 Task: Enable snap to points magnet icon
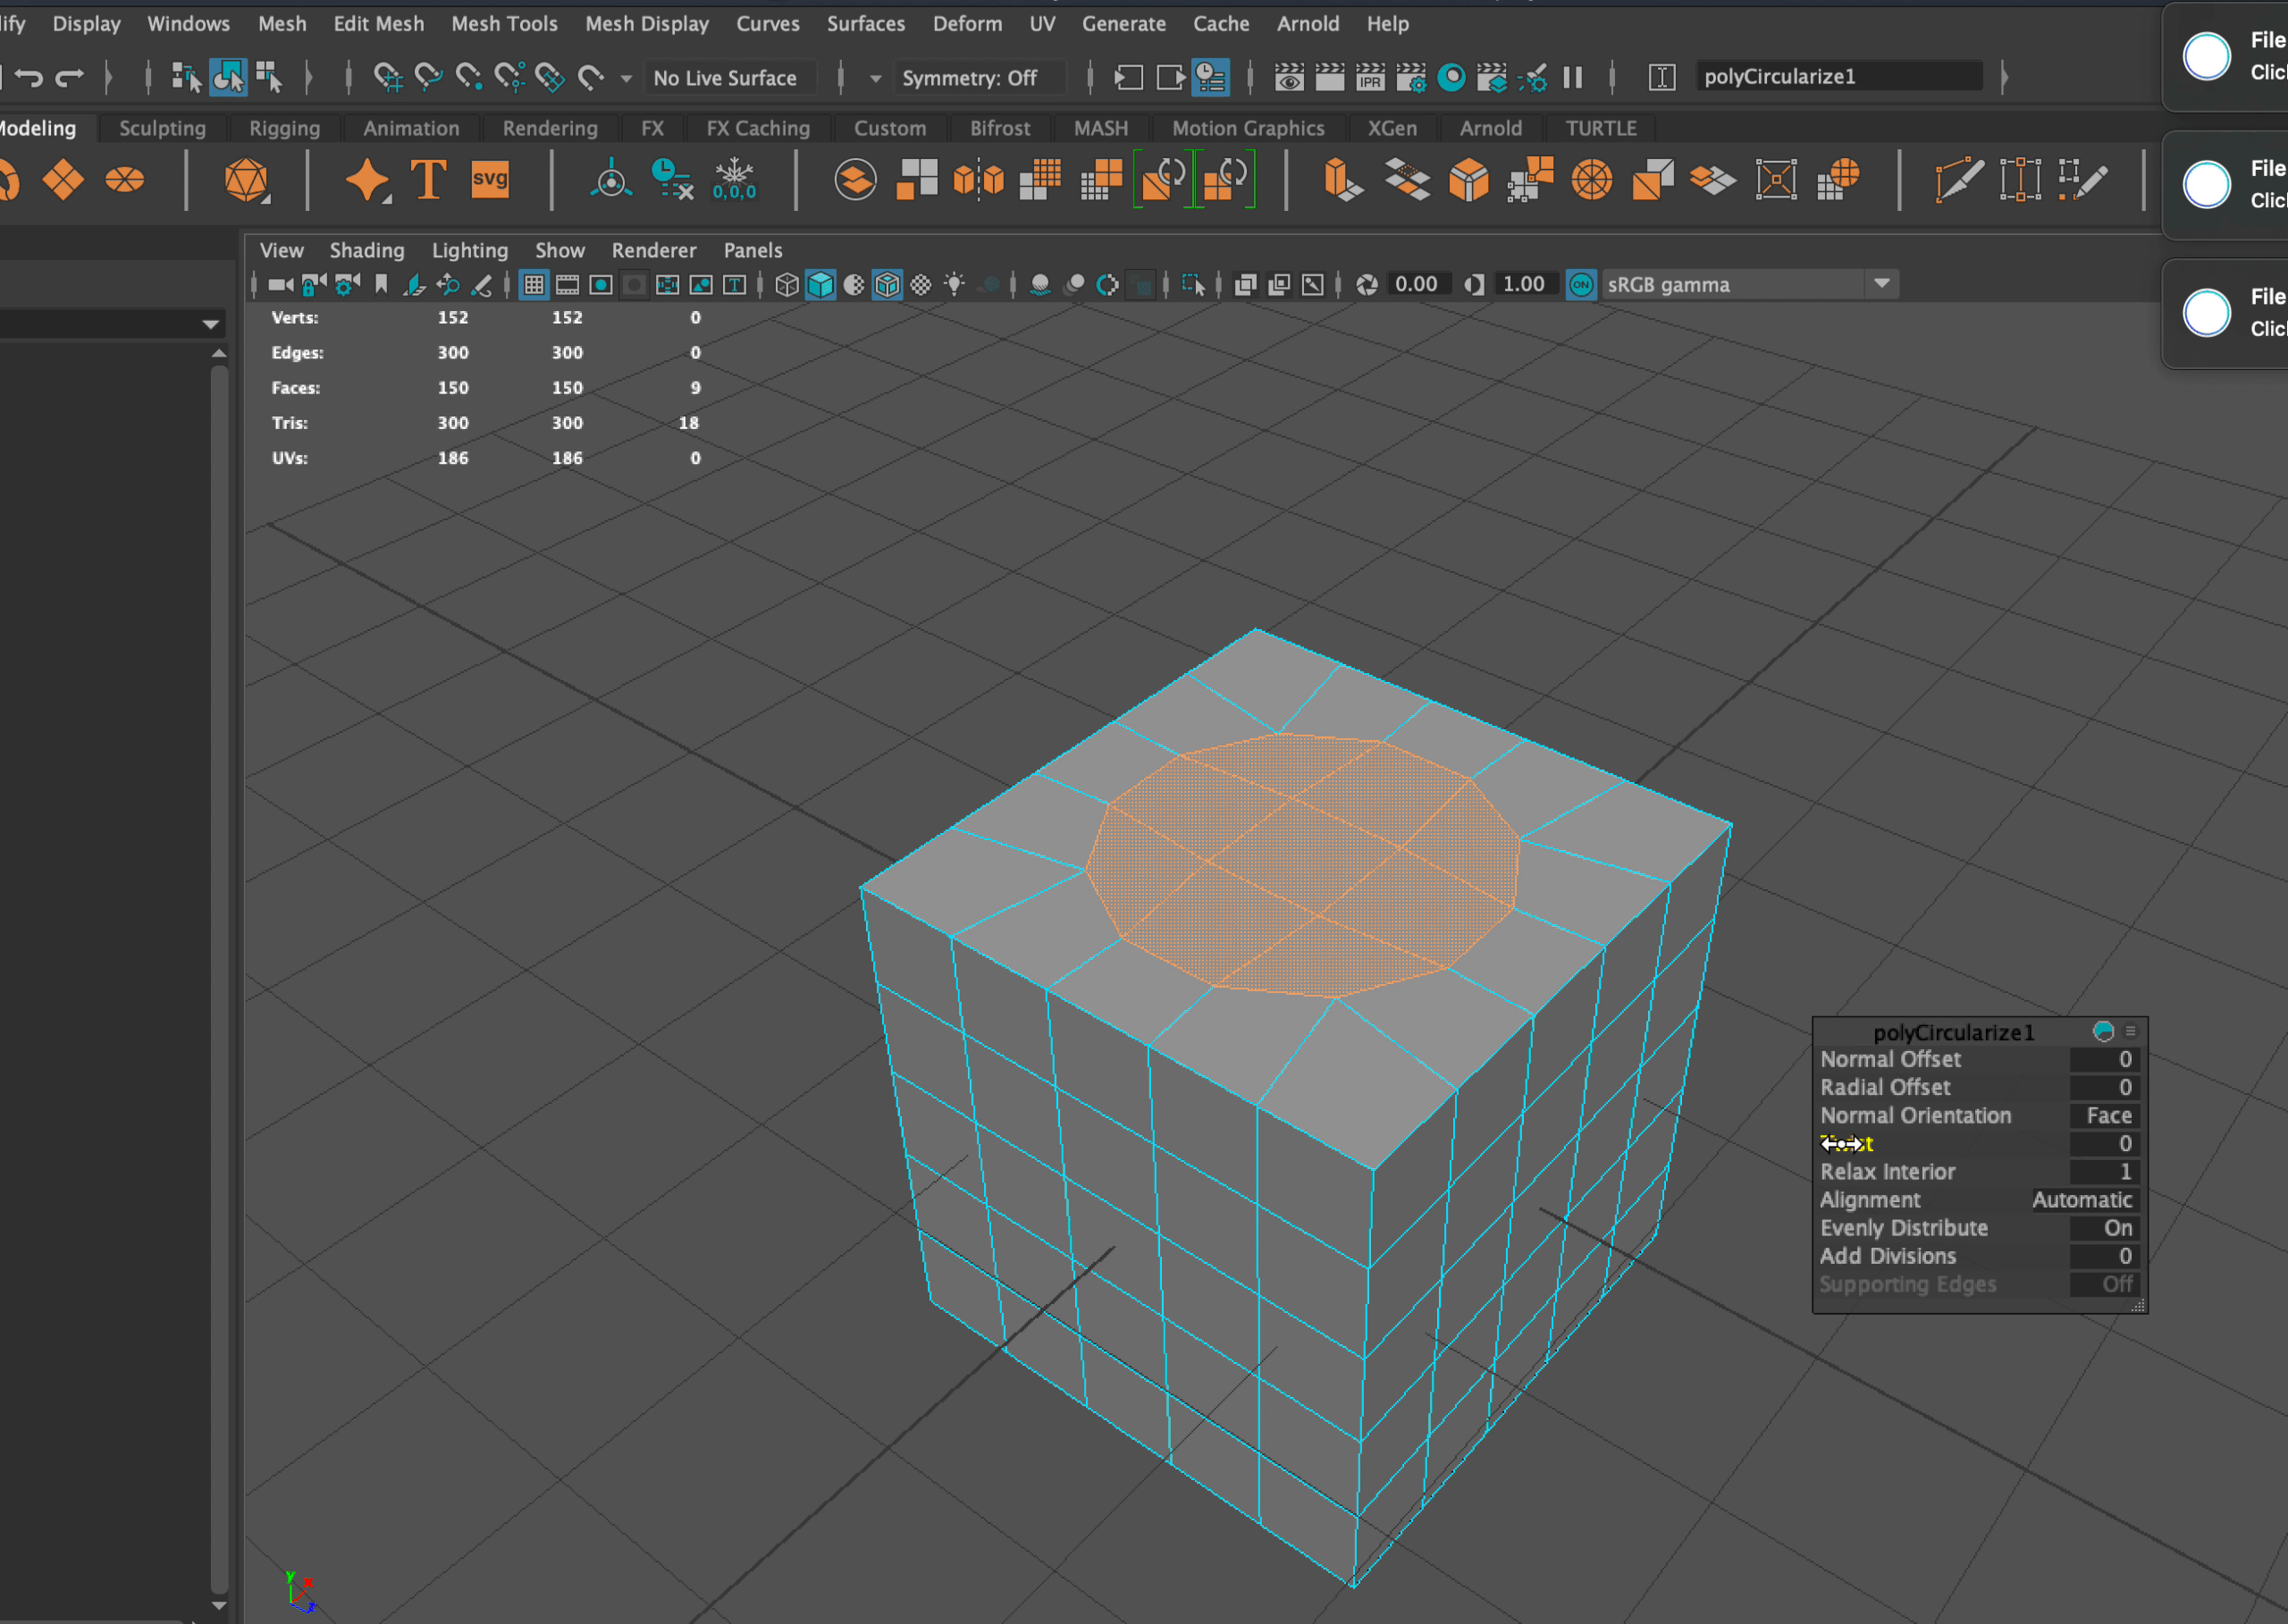coord(469,77)
